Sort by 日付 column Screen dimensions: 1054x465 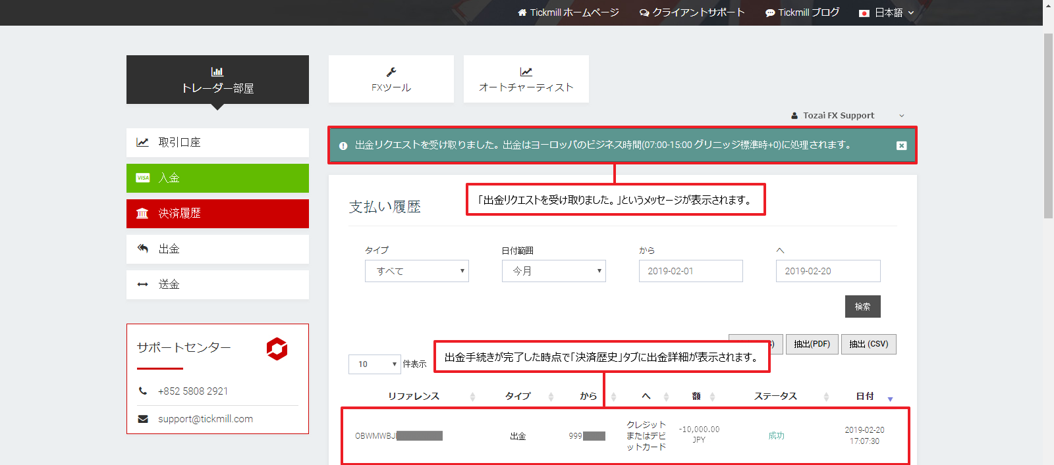(865, 396)
